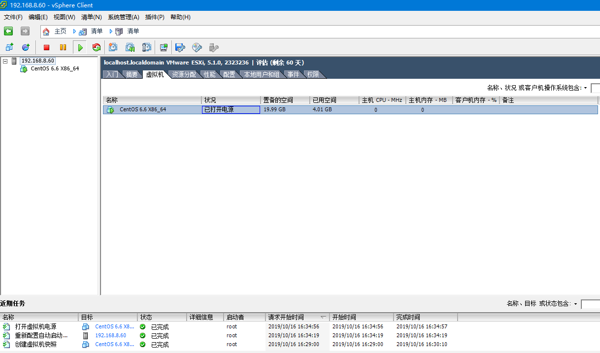
Task: Switch to the 配置 tab
Action: (229, 74)
